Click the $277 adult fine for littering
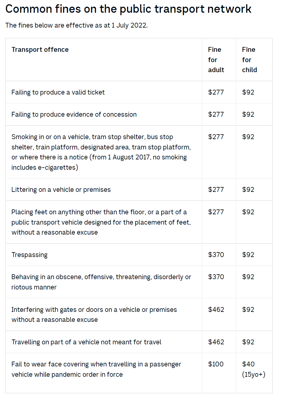The height and width of the screenshot is (401, 284). (x=216, y=189)
